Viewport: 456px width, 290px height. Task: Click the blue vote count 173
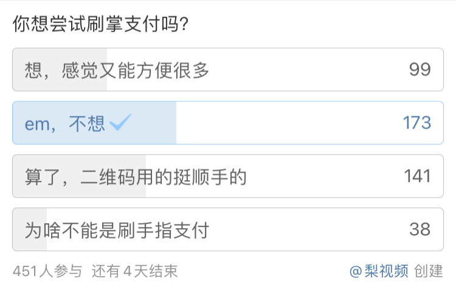point(416,123)
